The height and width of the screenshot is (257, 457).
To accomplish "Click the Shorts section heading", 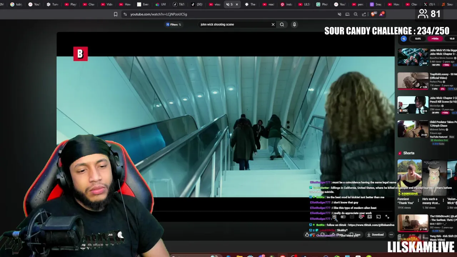I will (x=409, y=153).
